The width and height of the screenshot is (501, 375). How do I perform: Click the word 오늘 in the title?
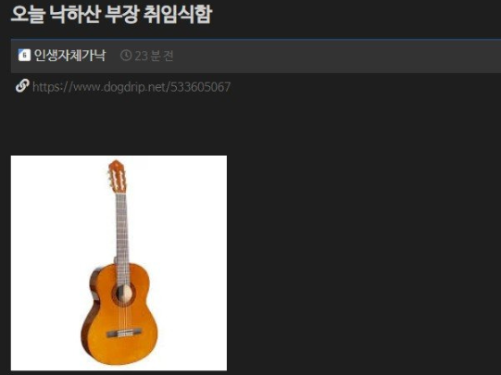pos(28,15)
